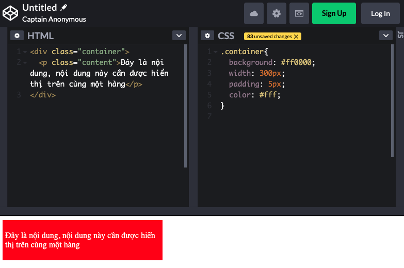Open CSS editor settings gear
The width and height of the screenshot is (404, 268).
pos(208,36)
